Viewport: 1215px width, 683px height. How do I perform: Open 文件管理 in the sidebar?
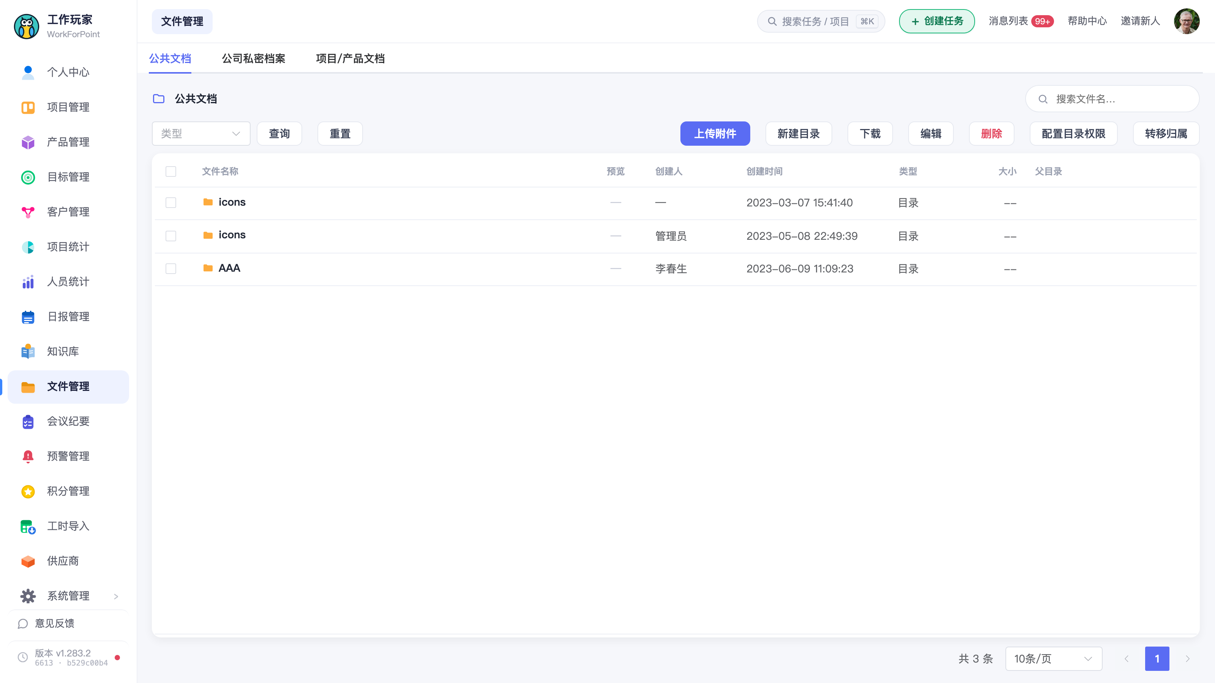pos(68,387)
